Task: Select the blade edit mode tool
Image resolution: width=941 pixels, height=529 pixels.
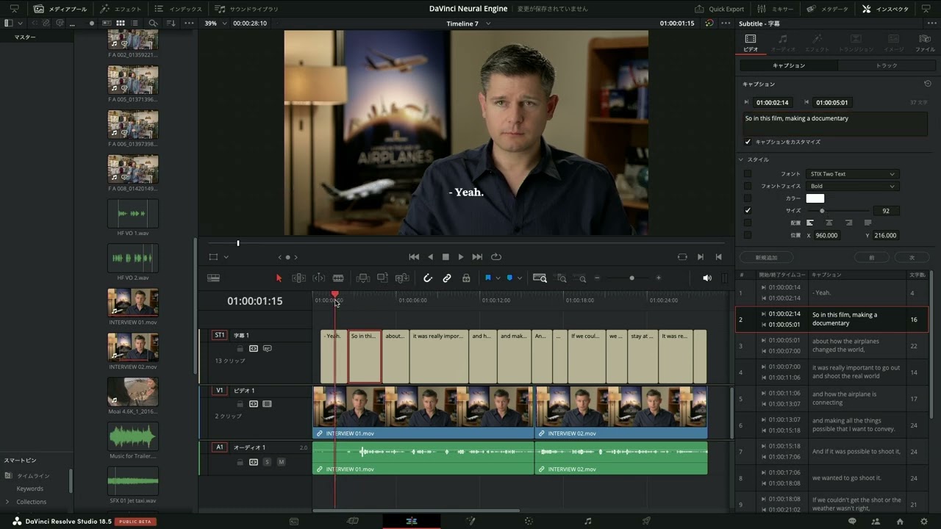Action: (x=338, y=278)
